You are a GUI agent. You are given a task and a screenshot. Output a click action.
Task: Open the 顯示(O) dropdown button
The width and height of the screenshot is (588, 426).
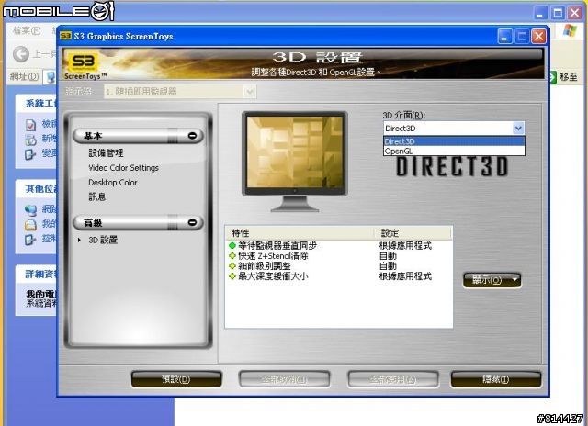coord(492,280)
